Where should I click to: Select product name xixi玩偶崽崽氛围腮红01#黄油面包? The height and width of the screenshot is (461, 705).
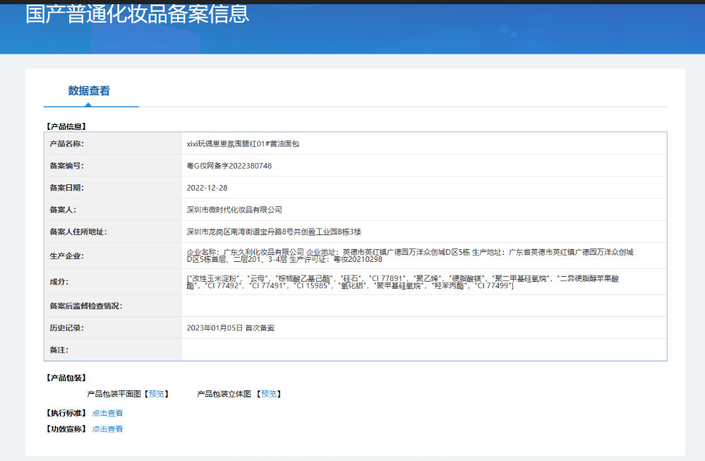[x=243, y=144]
